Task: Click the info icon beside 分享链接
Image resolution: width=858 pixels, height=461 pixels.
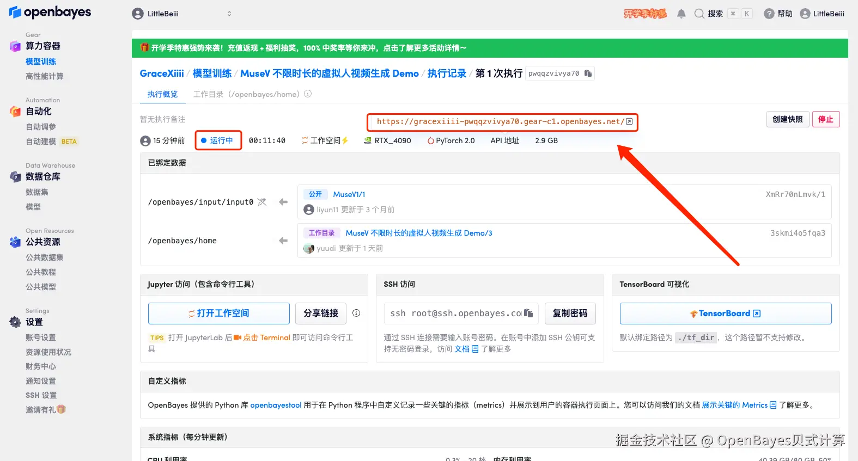Action: point(356,313)
